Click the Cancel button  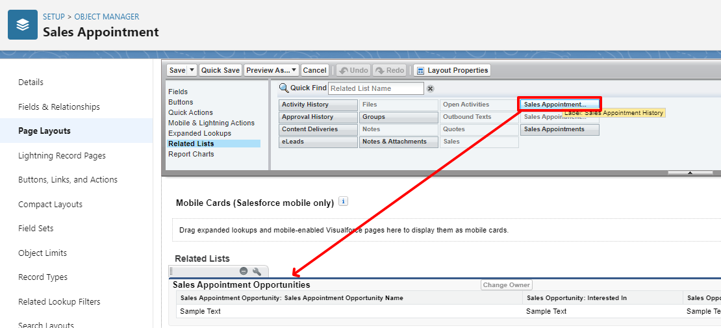point(314,70)
